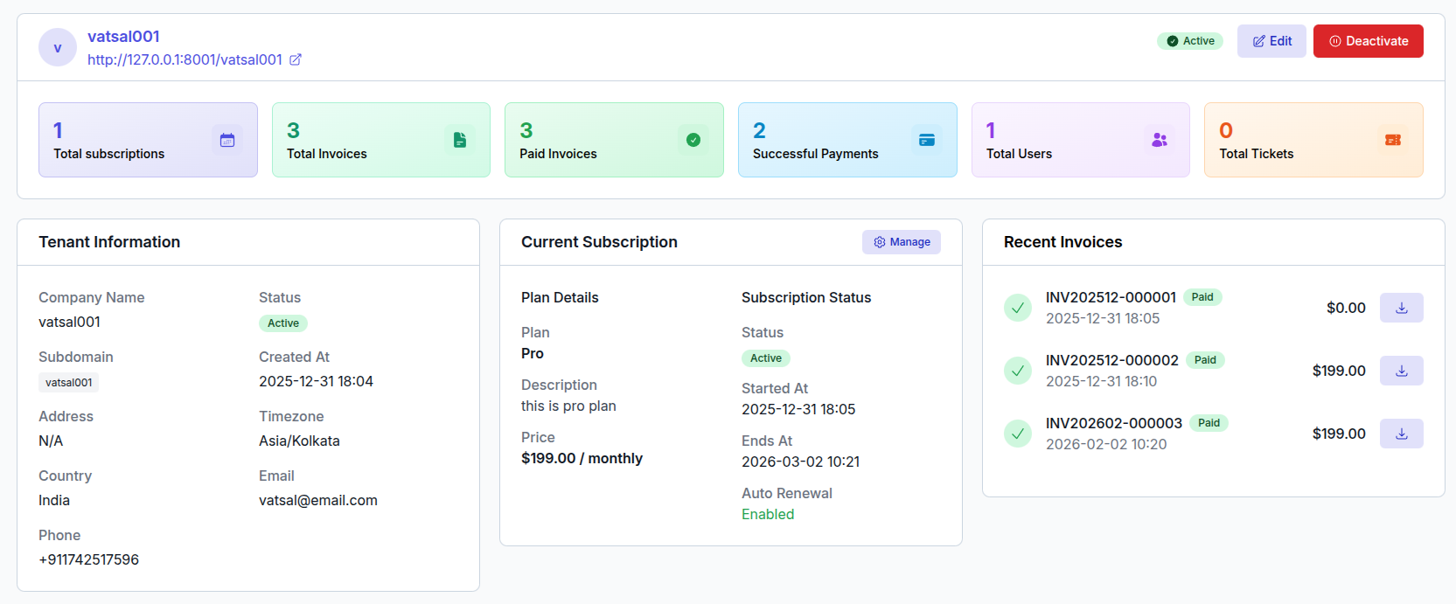Image resolution: width=1456 pixels, height=604 pixels.
Task: Open the http://127.0.0.1:8001/vatsal001 link
Action: click(185, 59)
